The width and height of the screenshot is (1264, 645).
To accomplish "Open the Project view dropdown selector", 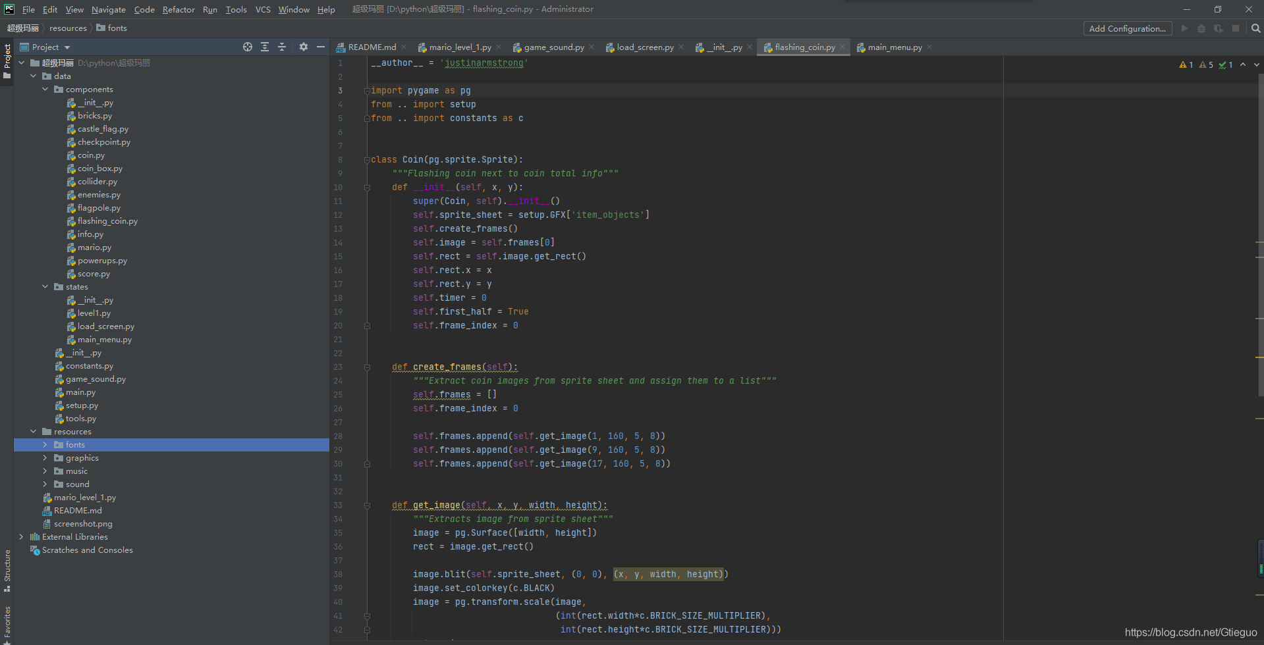I will click(x=45, y=47).
